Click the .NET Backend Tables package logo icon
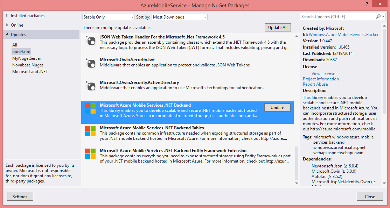The width and height of the screenshot is (390, 208). 90,131
